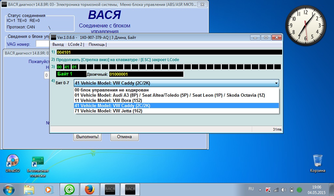Select option 71 Vehicle Model VW Jetta

[176, 111]
